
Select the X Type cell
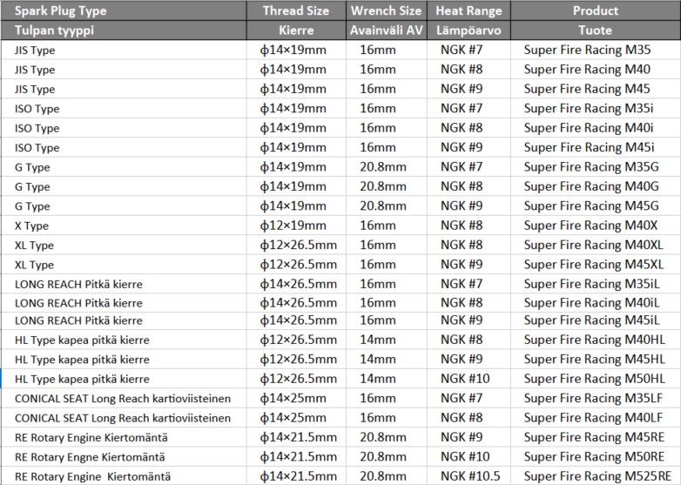click(x=124, y=226)
